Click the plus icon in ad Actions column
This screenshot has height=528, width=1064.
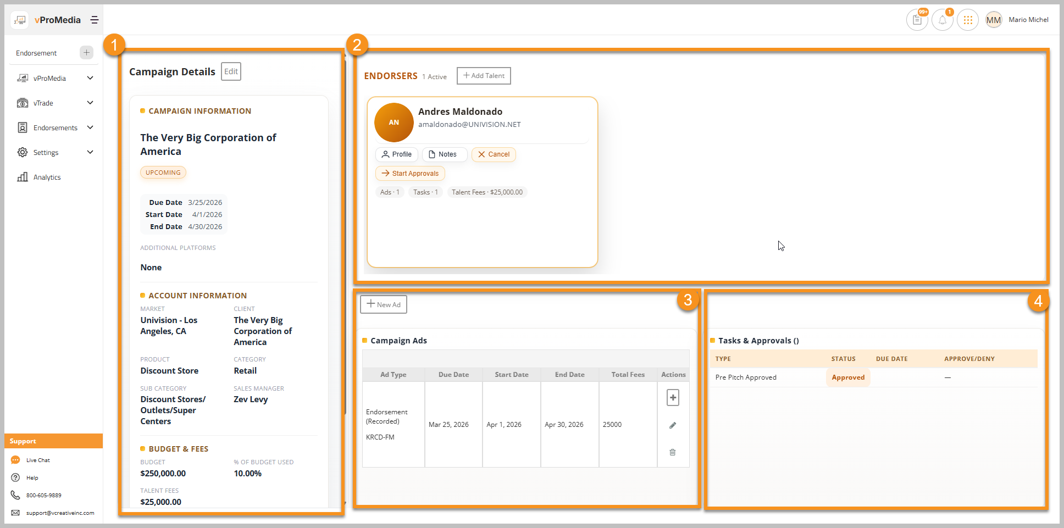[673, 397]
